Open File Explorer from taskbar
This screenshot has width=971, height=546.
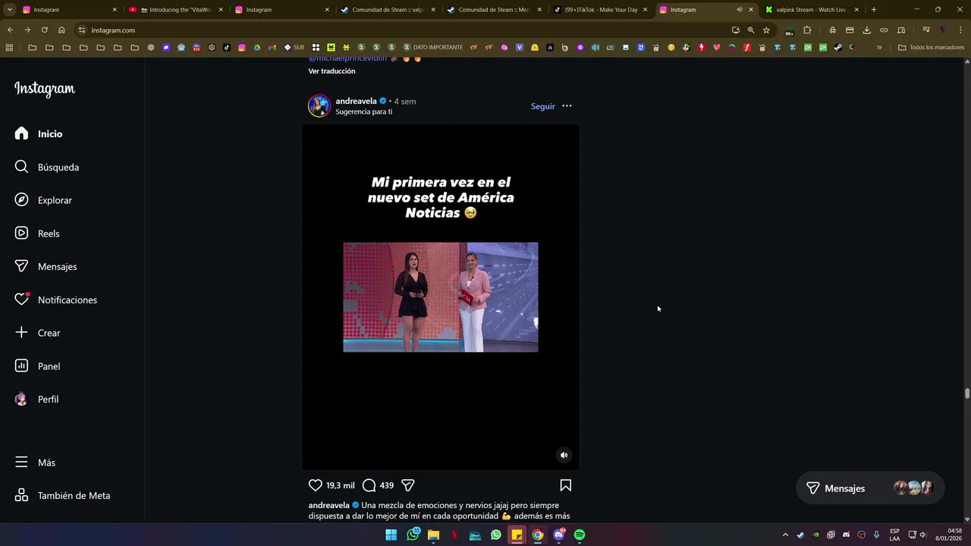433,535
